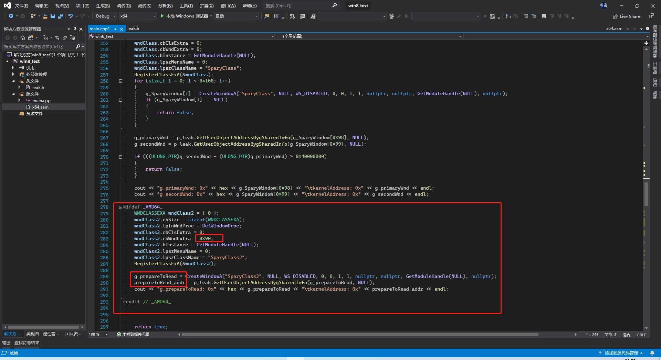Image resolution: width=661 pixels, height=360 pixels.
Task: Click the navigate backward arrow icon
Action: coord(11,16)
